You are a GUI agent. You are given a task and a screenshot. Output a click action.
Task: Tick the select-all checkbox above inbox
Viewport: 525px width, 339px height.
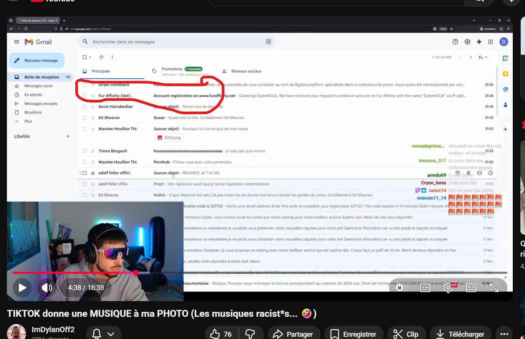[85, 57]
